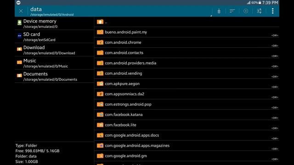Open com.android.providers.media folder

(187, 63)
